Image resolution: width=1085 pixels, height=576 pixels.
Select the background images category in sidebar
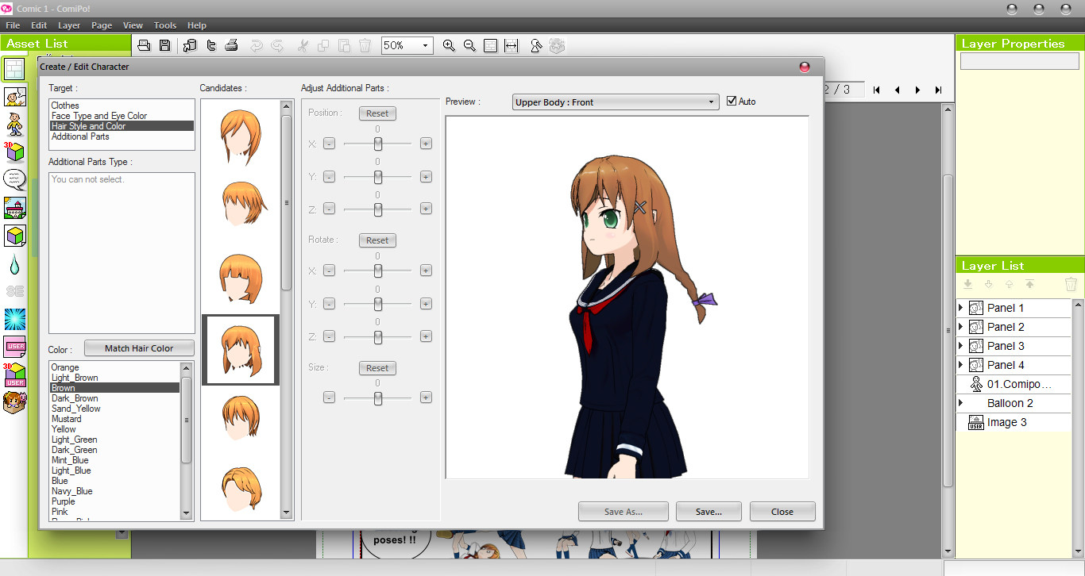(x=14, y=208)
